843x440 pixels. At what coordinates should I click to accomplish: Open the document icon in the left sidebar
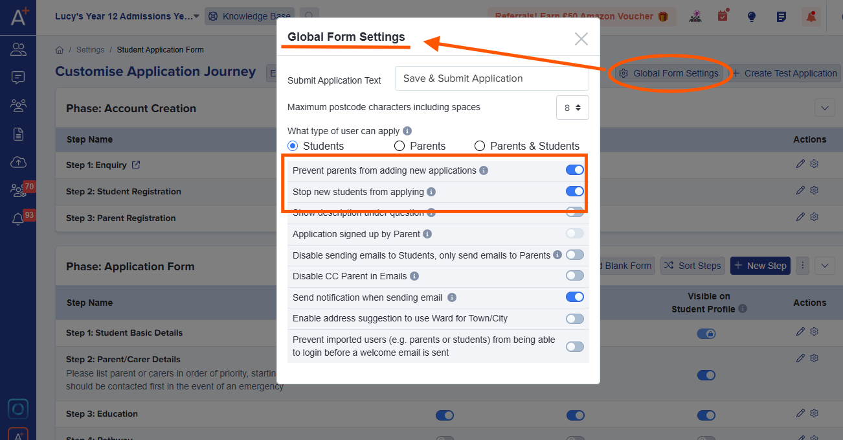pos(17,134)
